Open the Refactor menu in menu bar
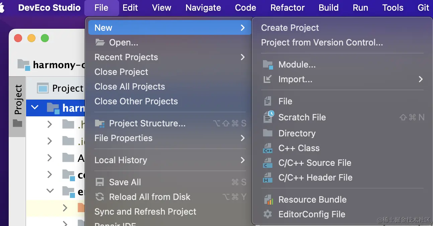This screenshot has width=433, height=226. (287, 8)
